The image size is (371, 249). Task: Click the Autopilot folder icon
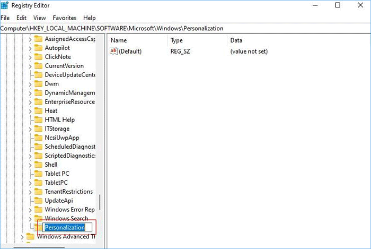tap(38, 48)
